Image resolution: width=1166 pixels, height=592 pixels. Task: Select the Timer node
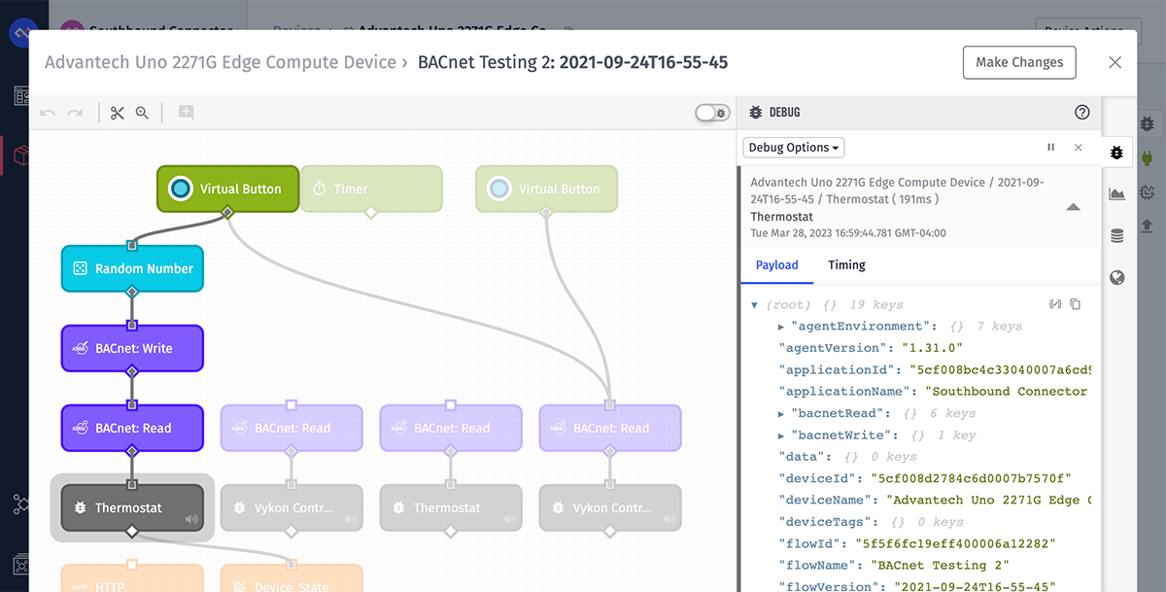(x=370, y=189)
